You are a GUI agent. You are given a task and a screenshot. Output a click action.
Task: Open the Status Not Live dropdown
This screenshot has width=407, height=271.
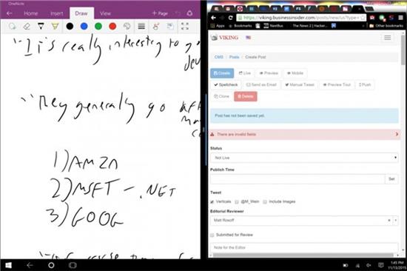(x=304, y=158)
